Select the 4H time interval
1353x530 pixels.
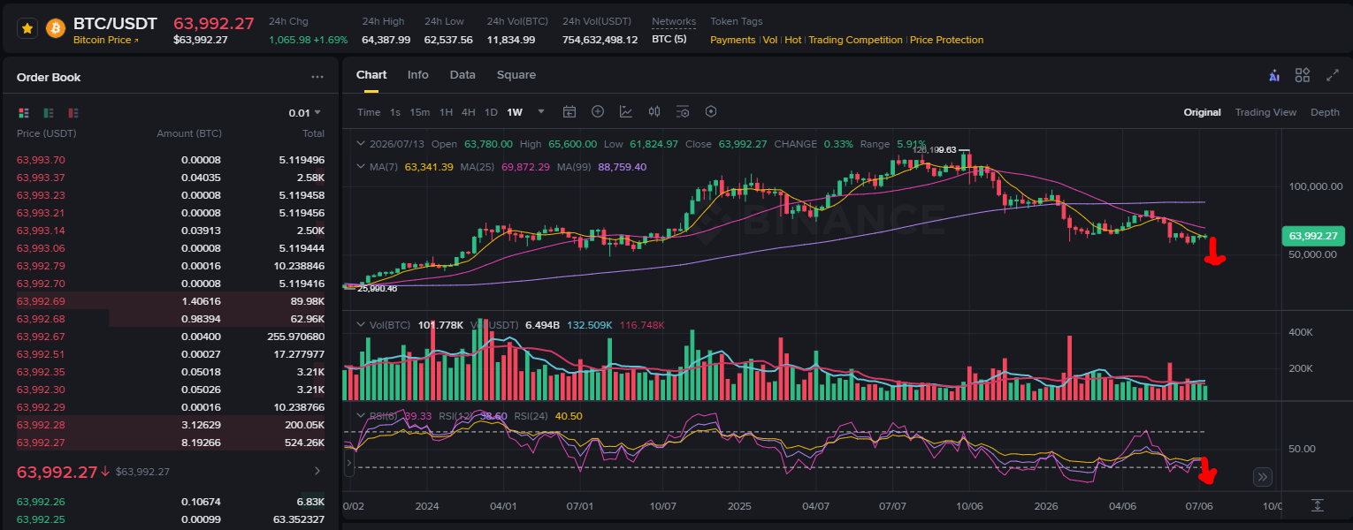(468, 112)
